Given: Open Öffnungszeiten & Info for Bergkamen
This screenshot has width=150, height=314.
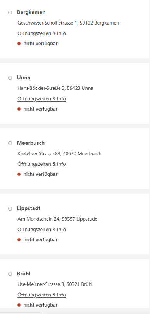Looking at the screenshot, I should tap(42, 33).
